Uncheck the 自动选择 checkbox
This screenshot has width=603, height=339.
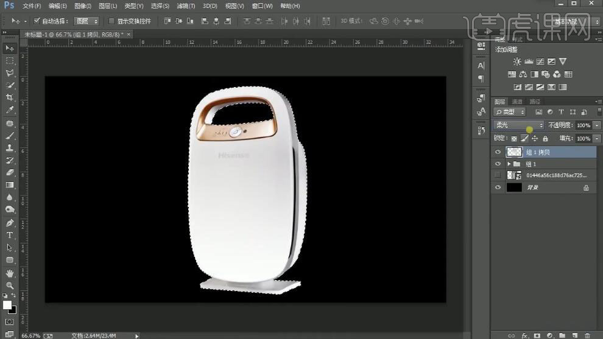[x=37, y=21]
